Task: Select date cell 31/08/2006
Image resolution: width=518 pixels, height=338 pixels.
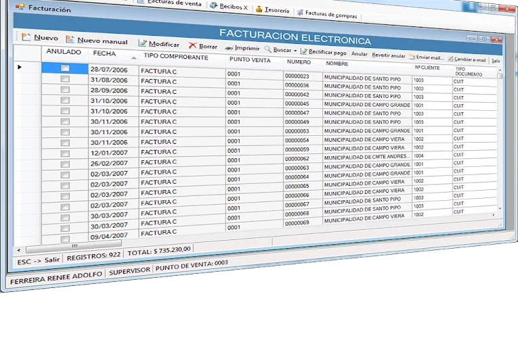Action: tap(113, 80)
